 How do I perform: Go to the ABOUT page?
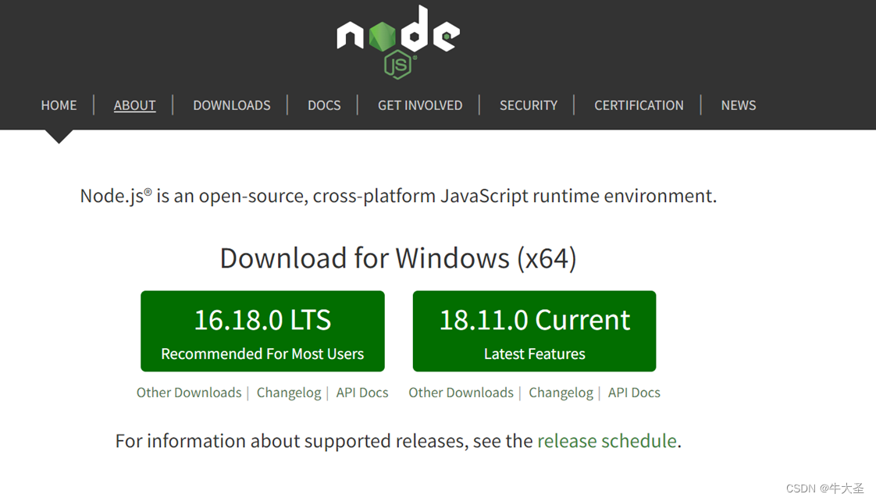[134, 105]
